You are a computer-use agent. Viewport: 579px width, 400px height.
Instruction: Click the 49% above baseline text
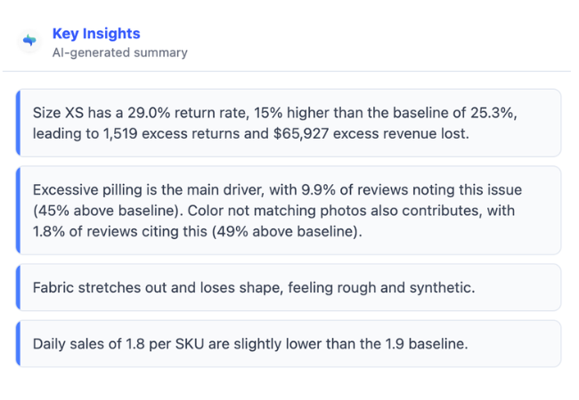coord(287,232)
